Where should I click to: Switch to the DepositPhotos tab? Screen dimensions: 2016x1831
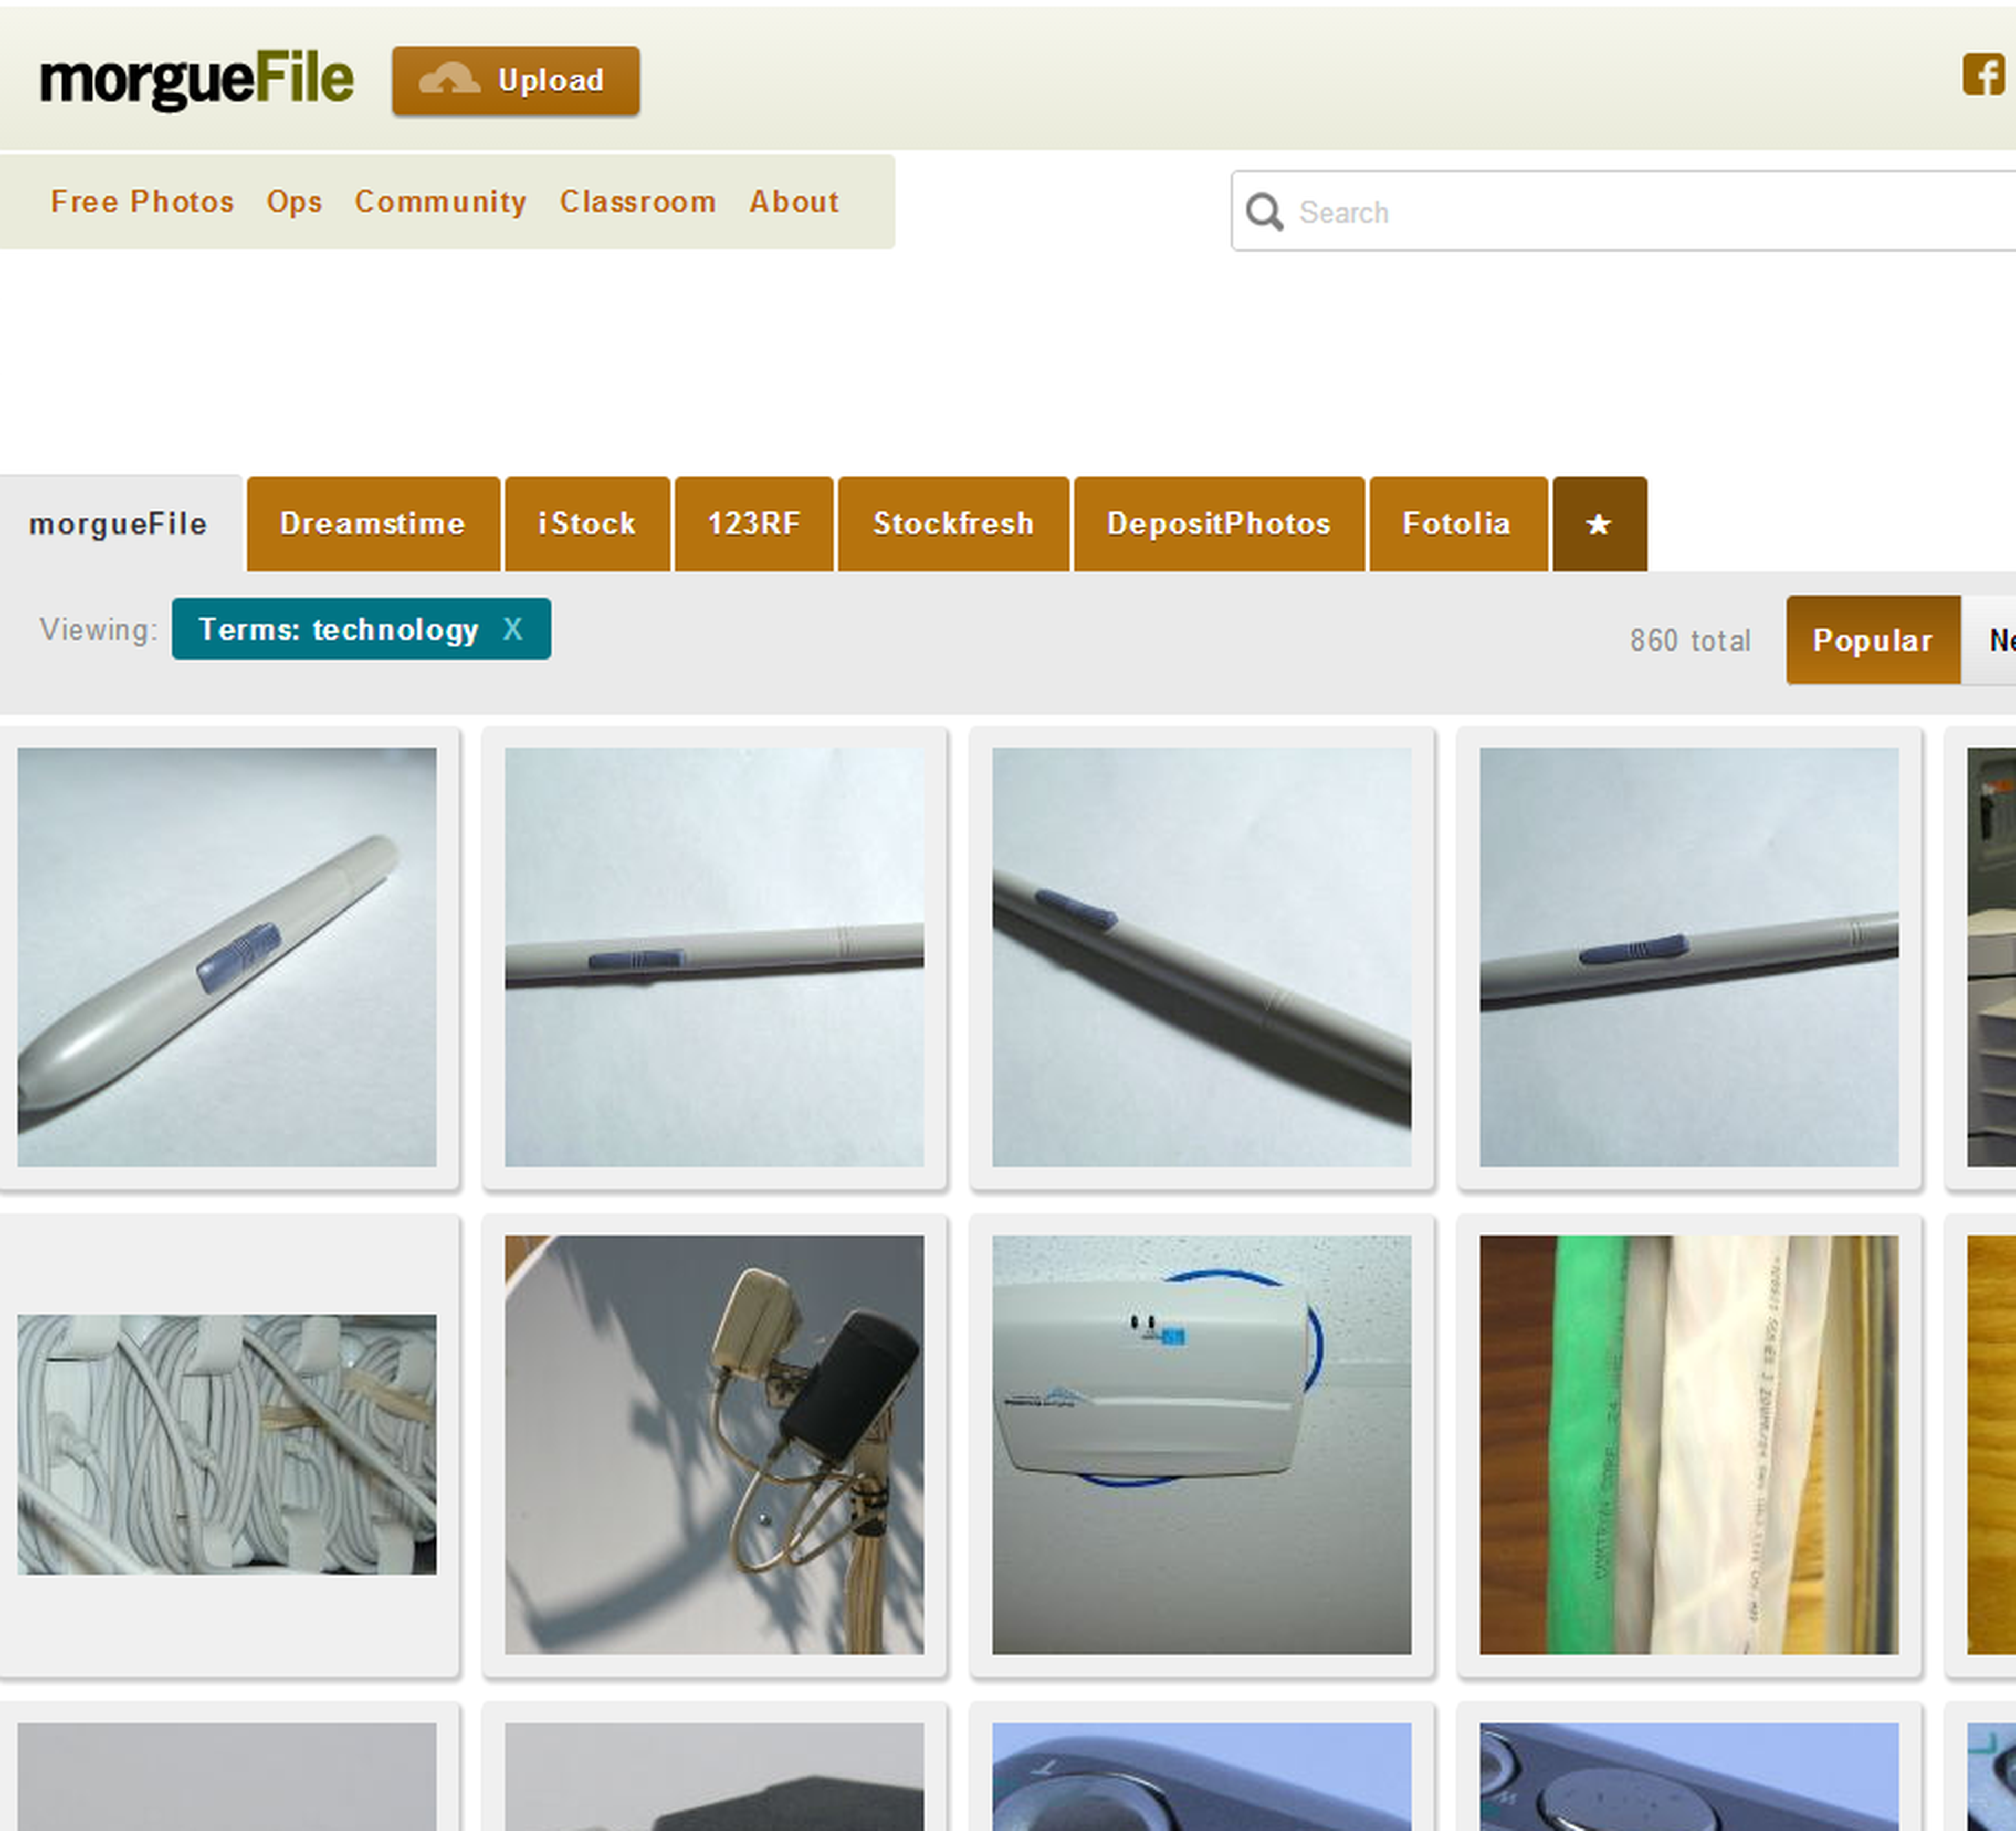[x=1219, y=524]
